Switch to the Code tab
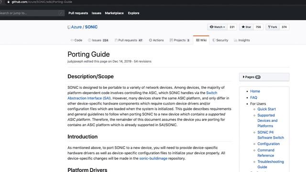The width and height of the screenshot is (306, 172). [x=76, y=40]
